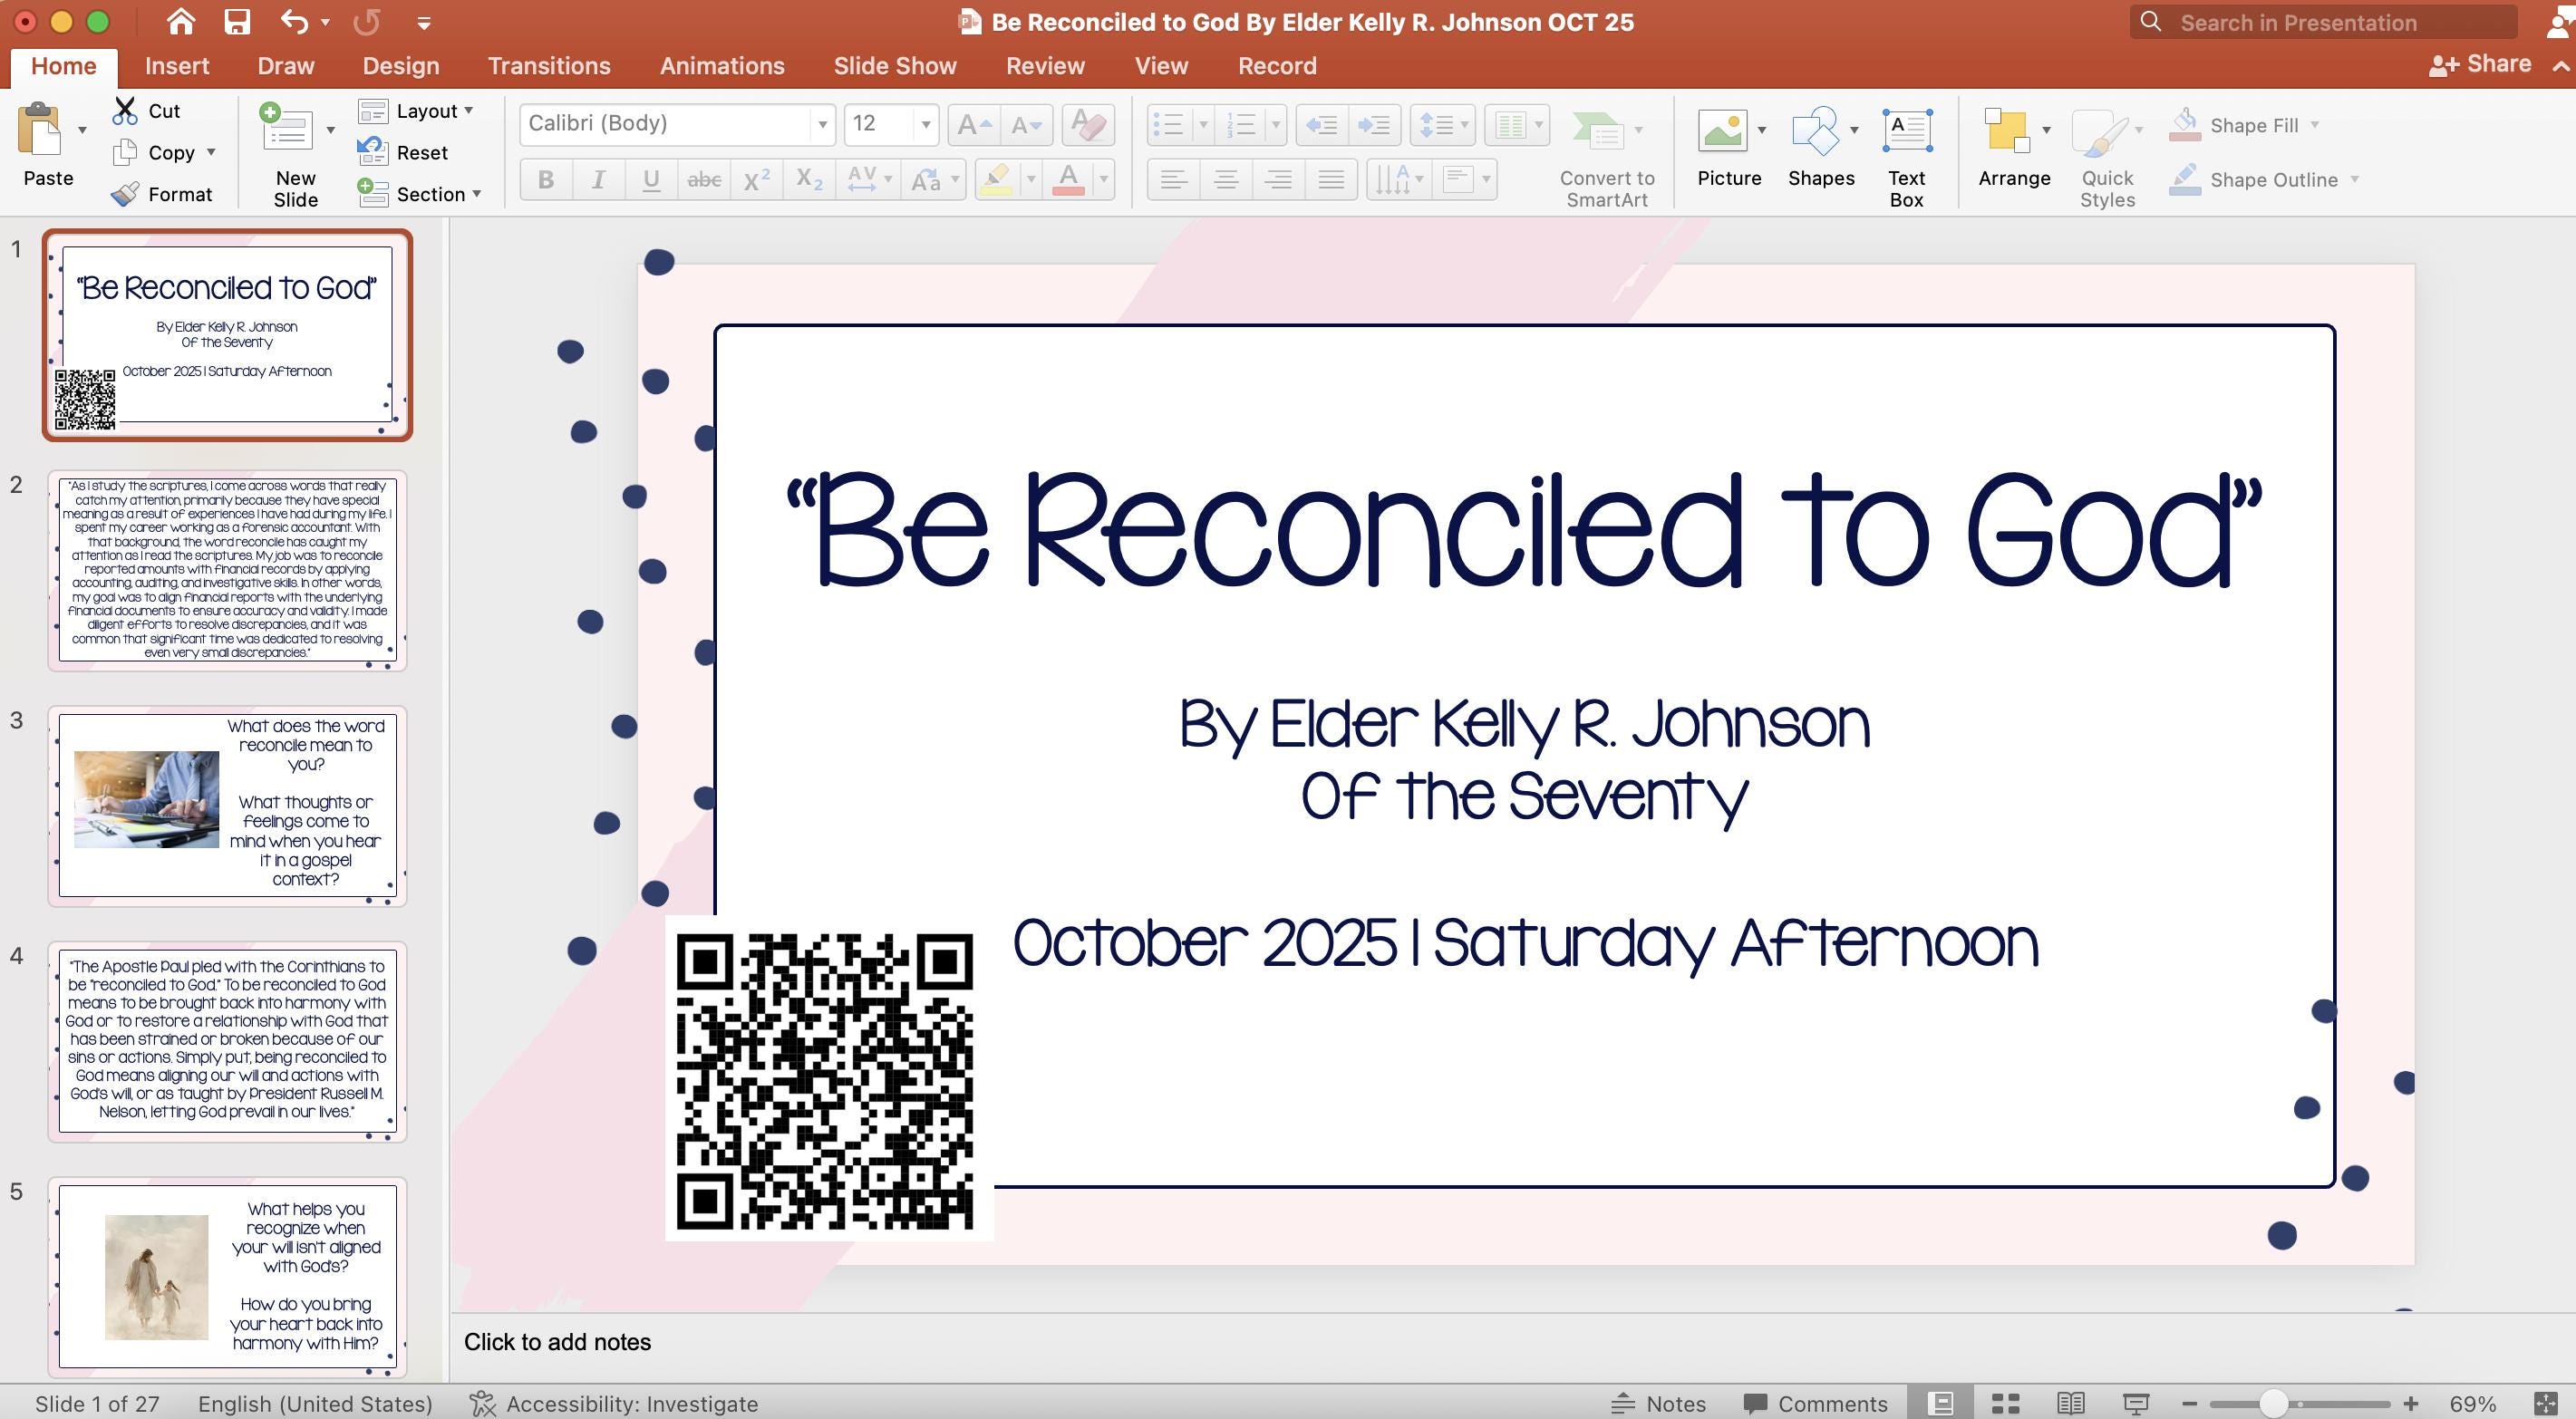Open the Shape Fill dropdown arrow
2576x1419 pixels.
pos(2315,125)
